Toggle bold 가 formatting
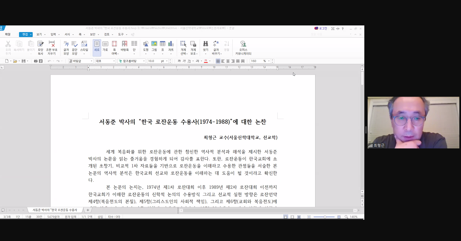 pyautogui.click(x=179, y=61)
